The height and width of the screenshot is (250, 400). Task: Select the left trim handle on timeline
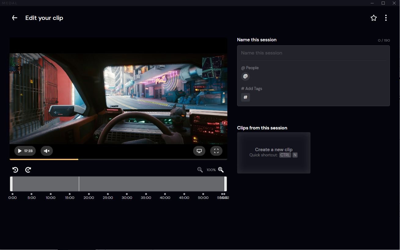click(11, 184)
